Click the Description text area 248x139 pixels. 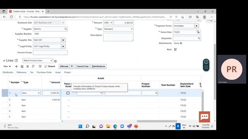(118, 37)
